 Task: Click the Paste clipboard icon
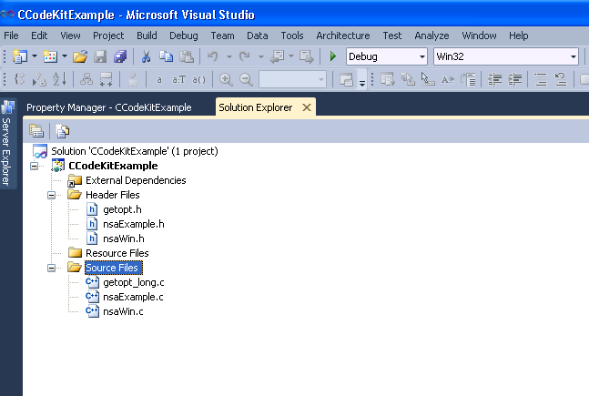click(x=187, y=56)
